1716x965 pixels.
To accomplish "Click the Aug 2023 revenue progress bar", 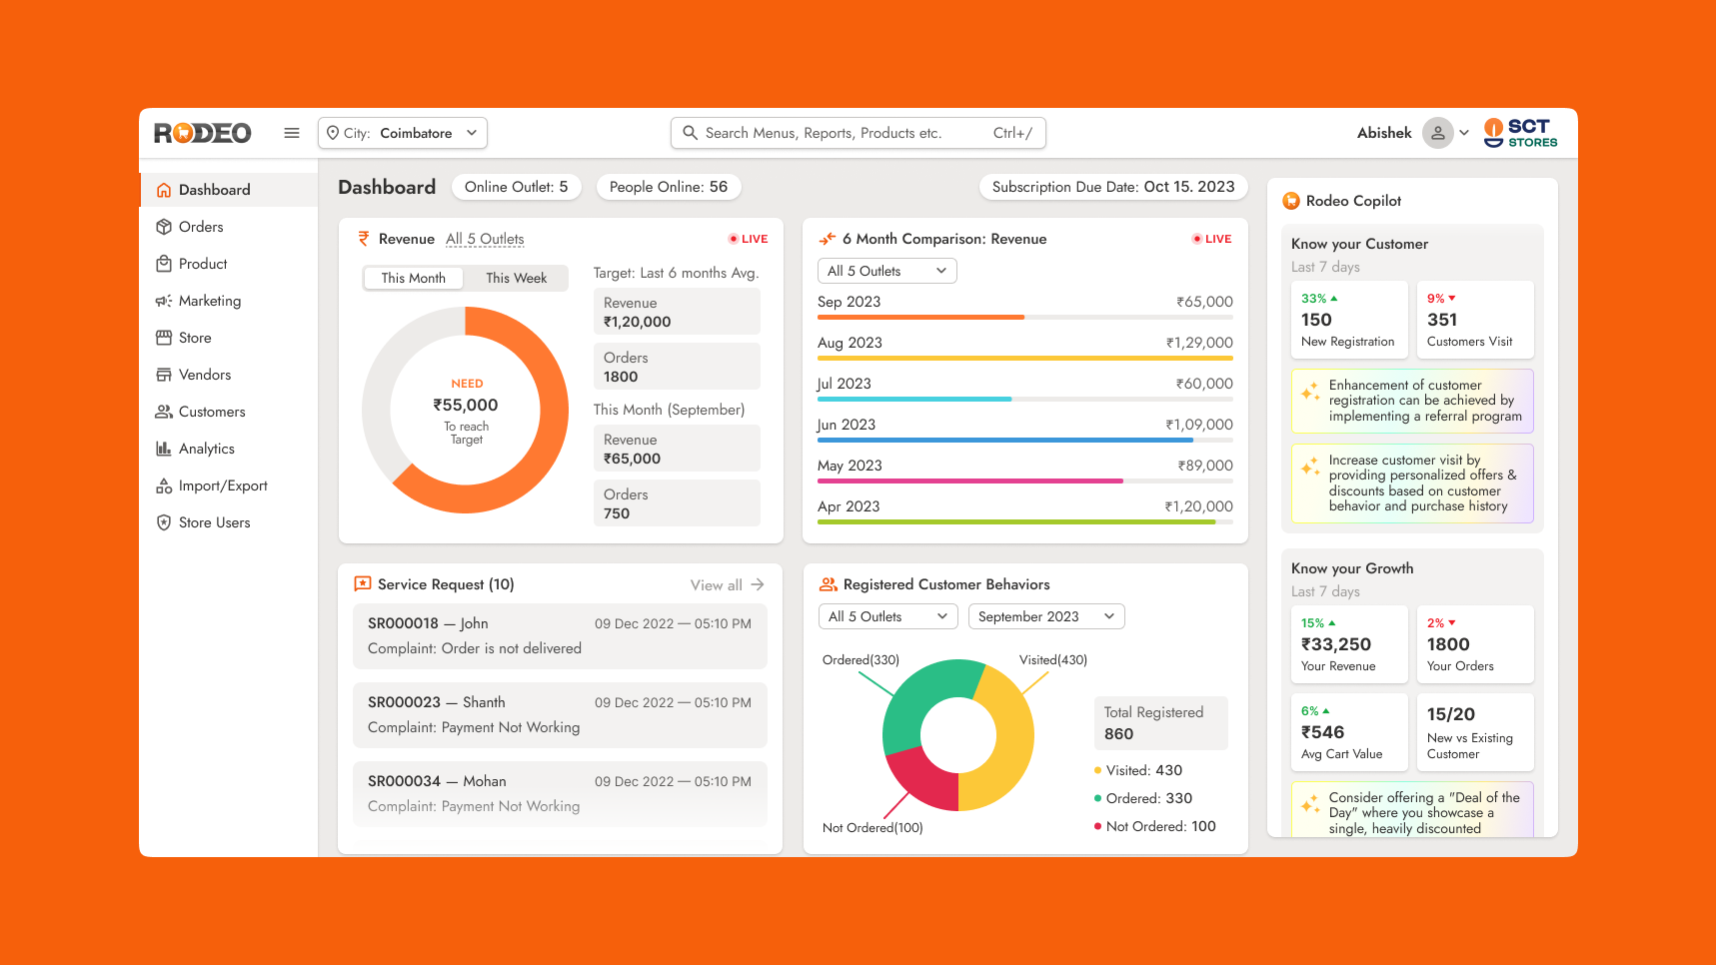I will pyautogui.click(x=1024, y=358).
